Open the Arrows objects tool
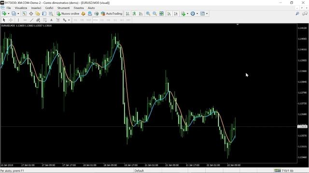 click(65, 20)
